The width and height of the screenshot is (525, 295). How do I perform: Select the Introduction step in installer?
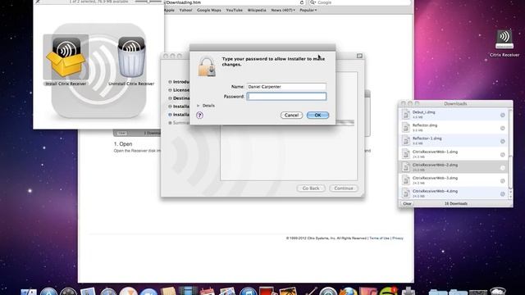[179, 82]
